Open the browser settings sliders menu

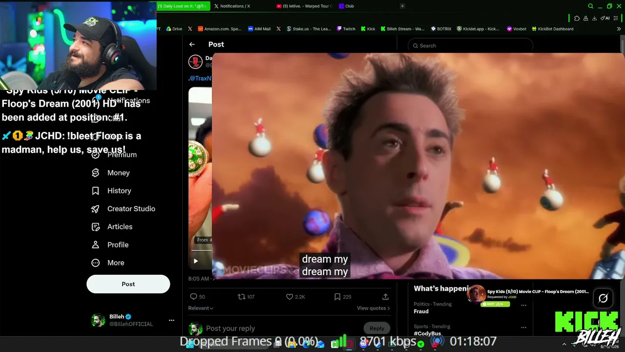tap(616, 18)
